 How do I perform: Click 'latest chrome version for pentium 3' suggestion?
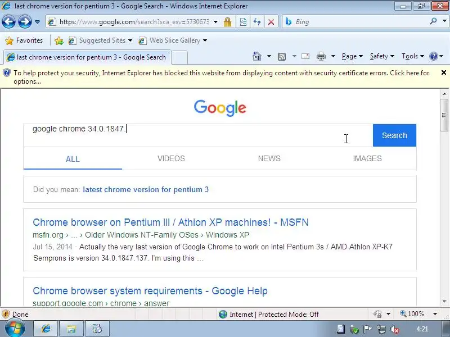[146, 189]
